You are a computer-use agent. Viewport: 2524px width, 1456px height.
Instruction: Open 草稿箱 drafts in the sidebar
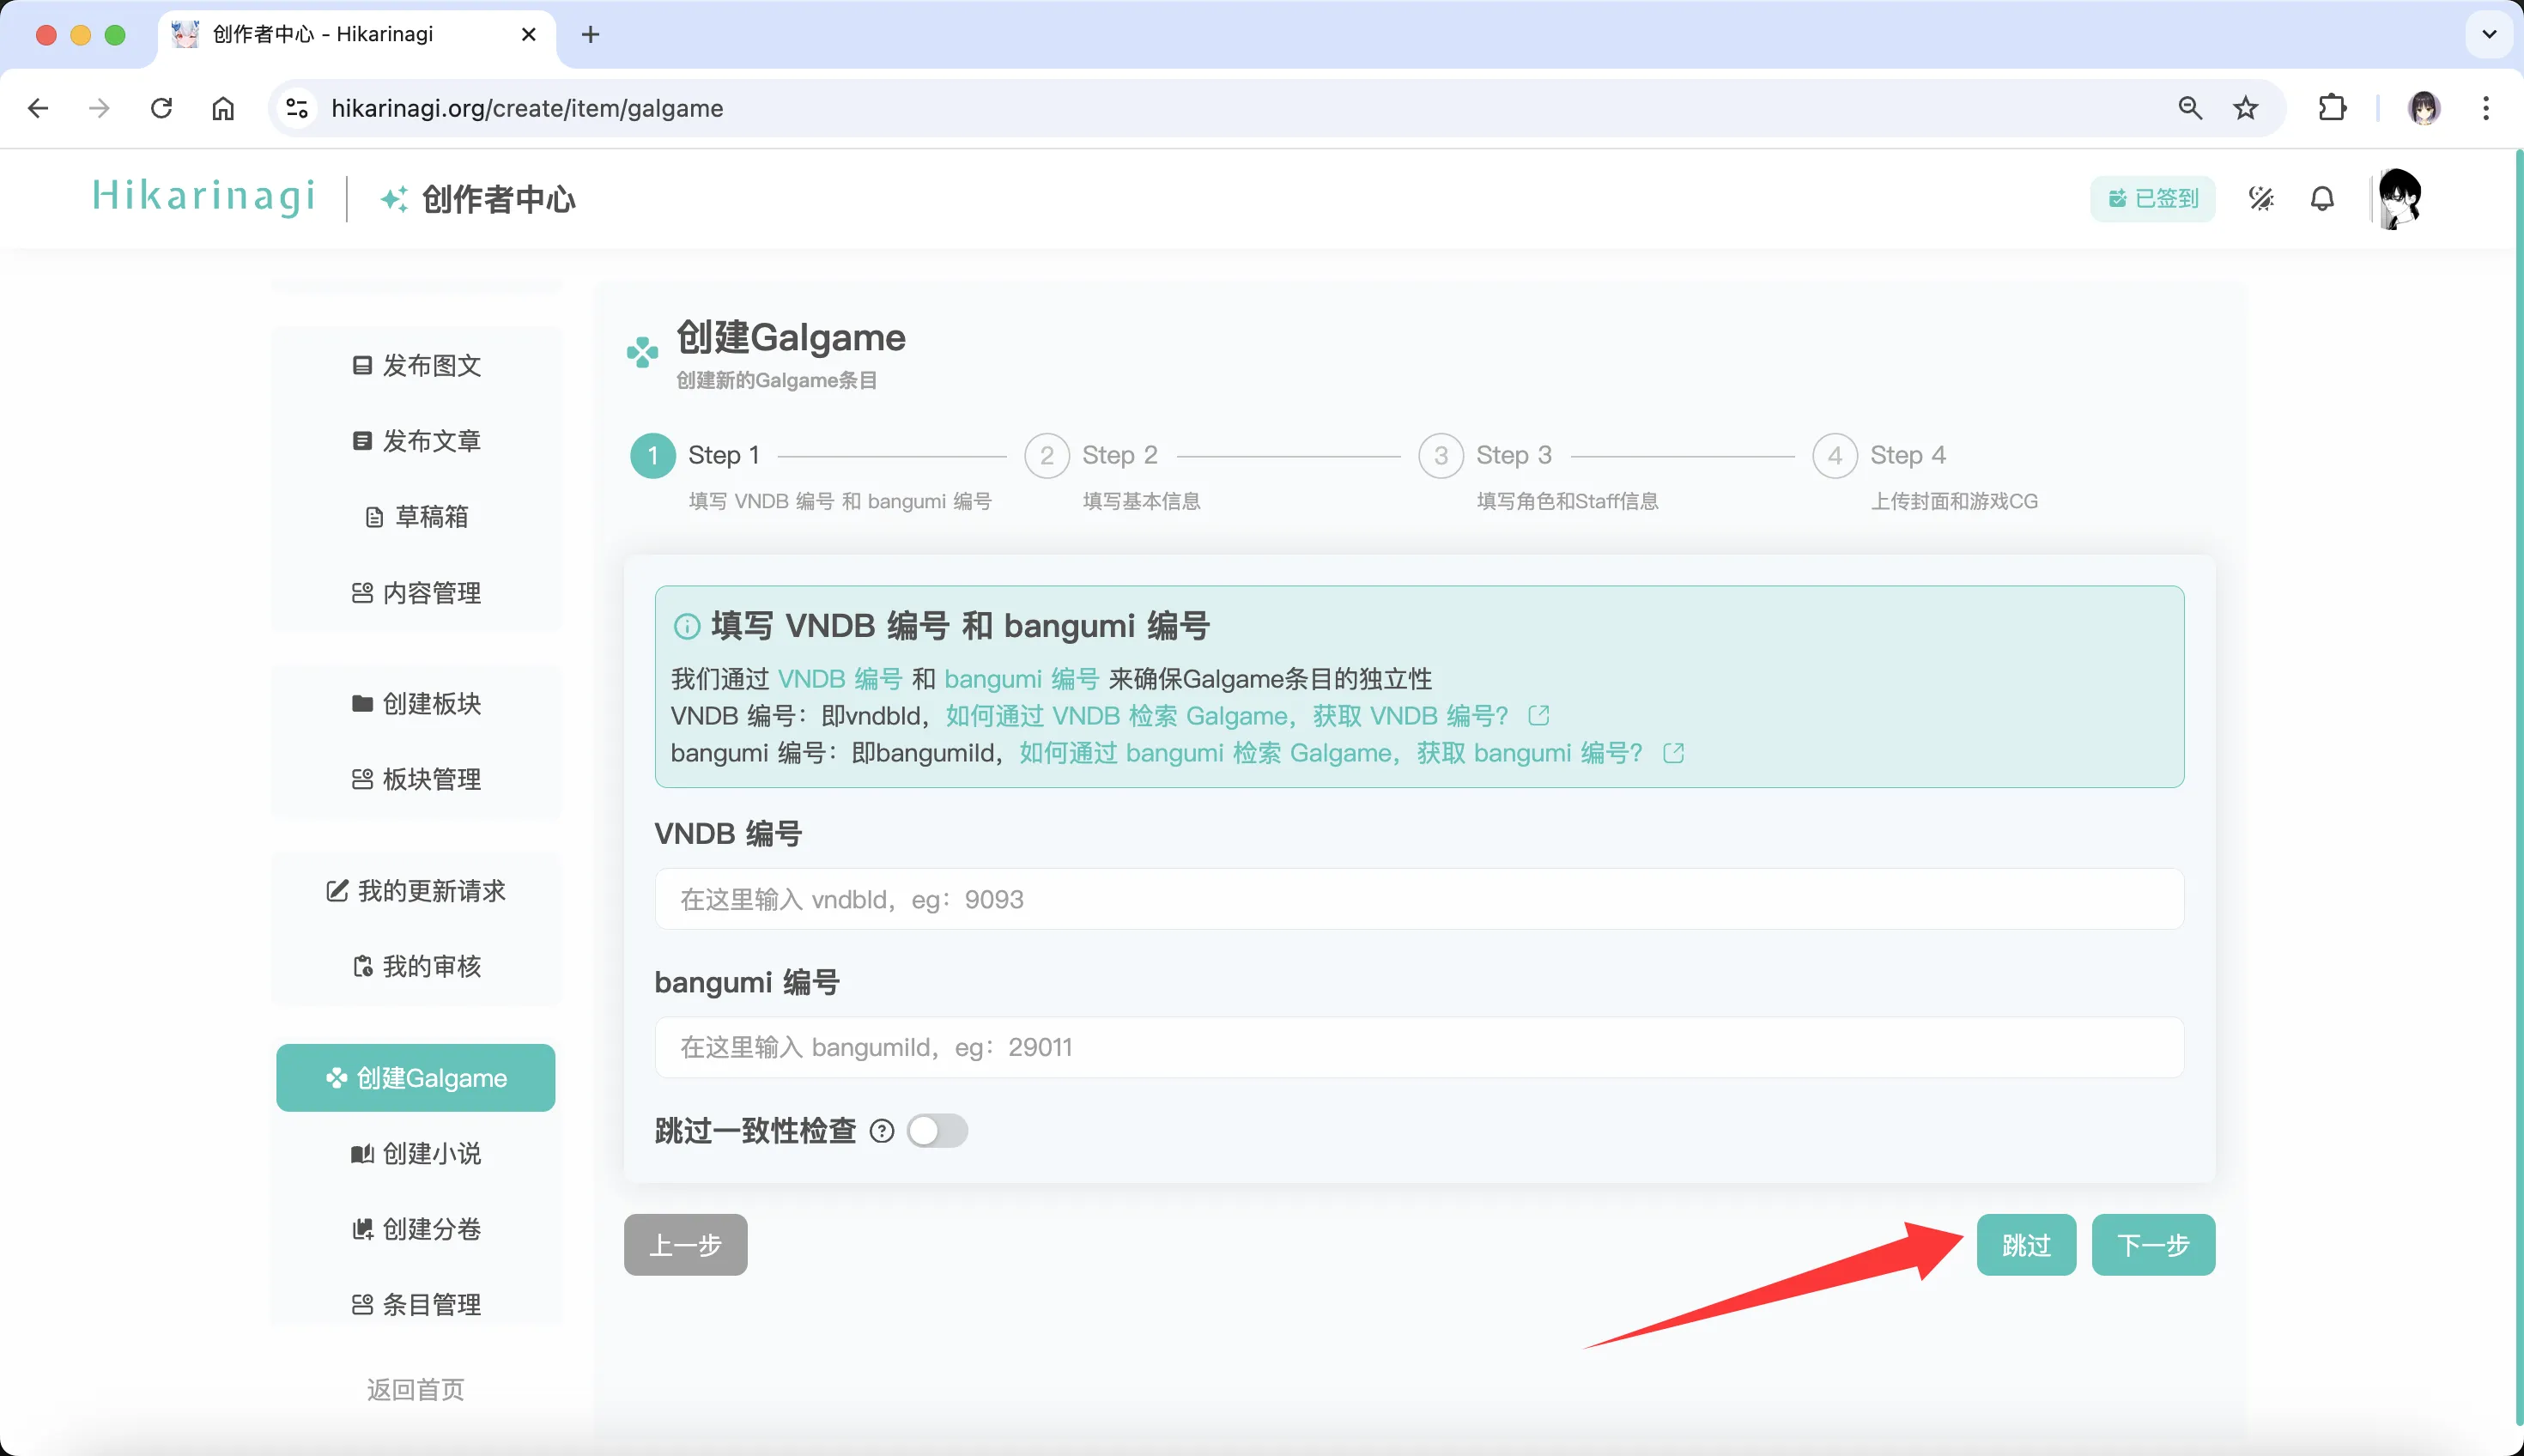(x=416, y=517)
